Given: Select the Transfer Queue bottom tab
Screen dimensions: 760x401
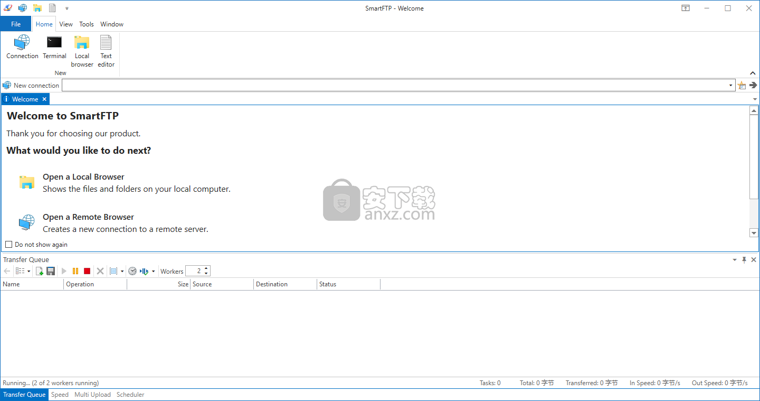Looking at the screenshot, I should 24,394.
